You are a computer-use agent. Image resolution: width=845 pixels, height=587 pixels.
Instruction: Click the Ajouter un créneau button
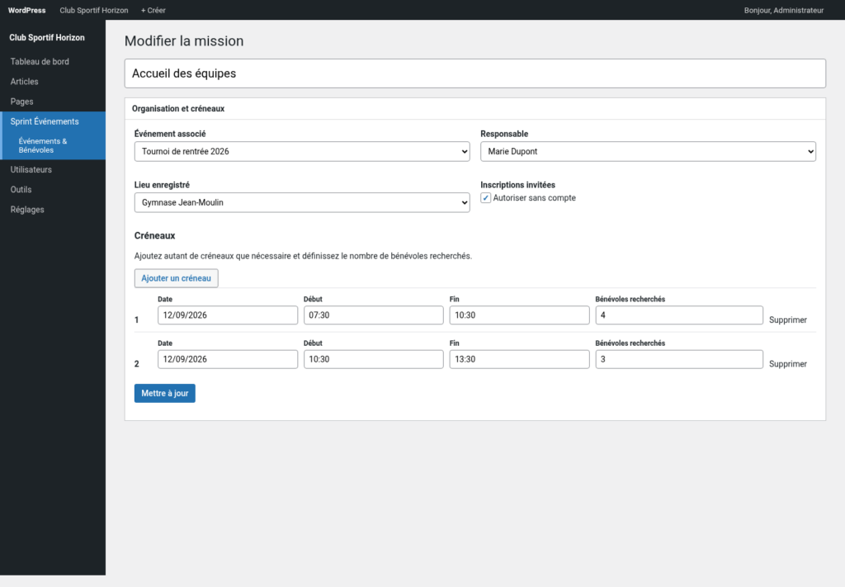pos(177,278)
